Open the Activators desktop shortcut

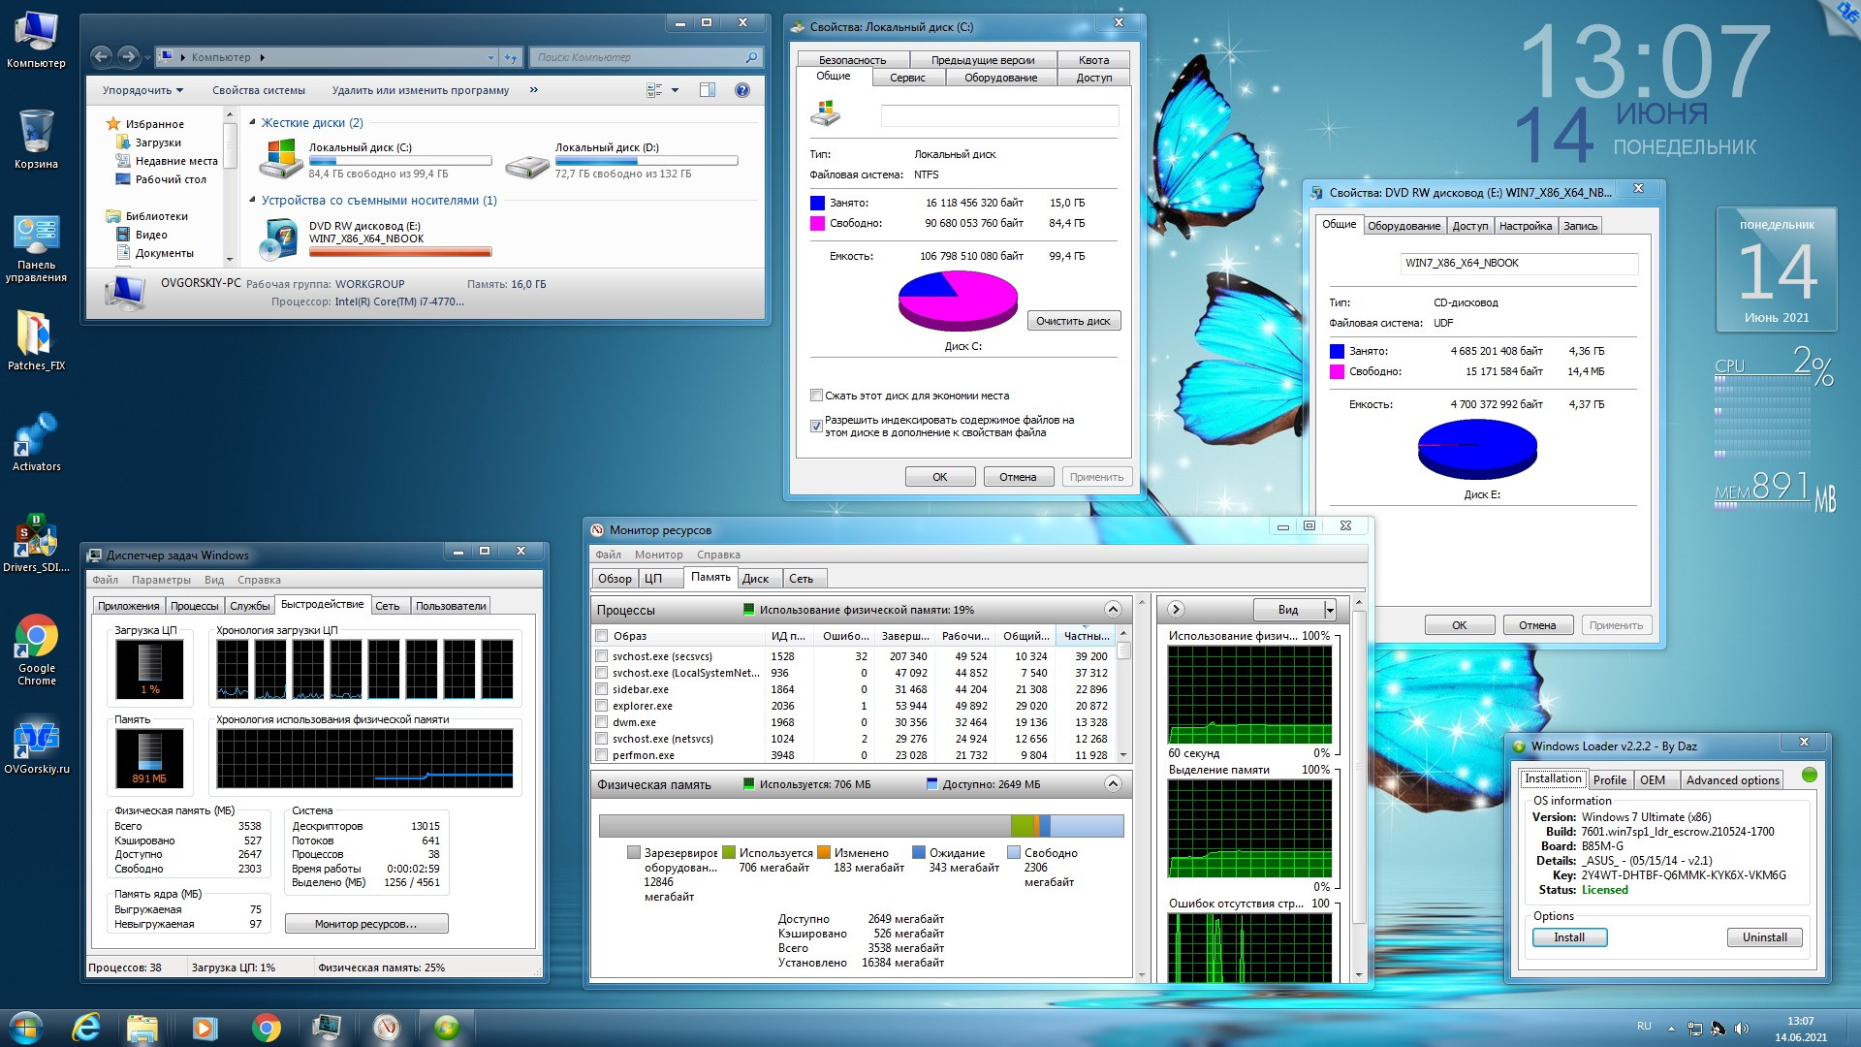pyautogui.click(x=36, y=436)
